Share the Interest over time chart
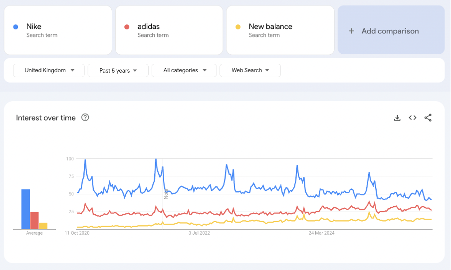Viewport: 451px width, 270px height. pyautogui.click(x=428, y=118)
